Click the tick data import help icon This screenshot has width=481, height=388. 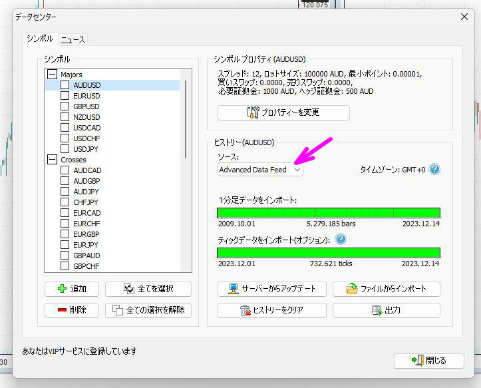(341, 239)
